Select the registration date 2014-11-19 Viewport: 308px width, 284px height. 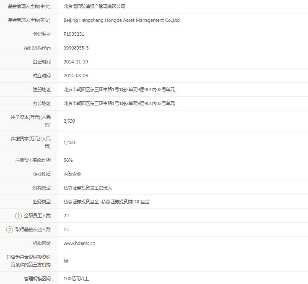pyautogui.click(x=75, y=62)
